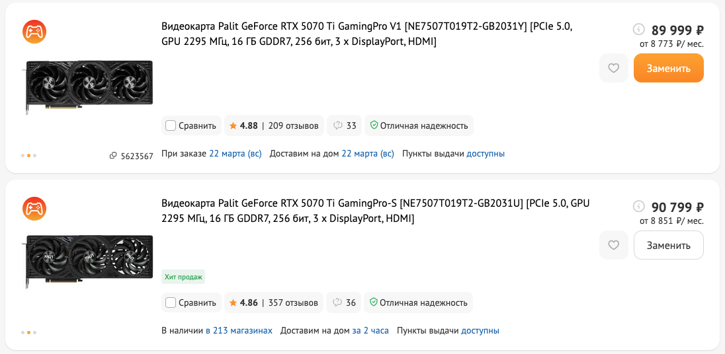The height and width of the screenshot is (354, 725).
Task: Click the 4.86 rating star for GamingPro-S
Action: pyautogui.click(x=233, y=302)
